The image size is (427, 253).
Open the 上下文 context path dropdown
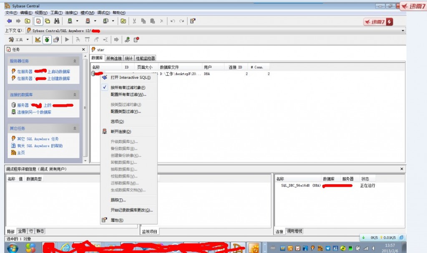[x=402, y=30]
